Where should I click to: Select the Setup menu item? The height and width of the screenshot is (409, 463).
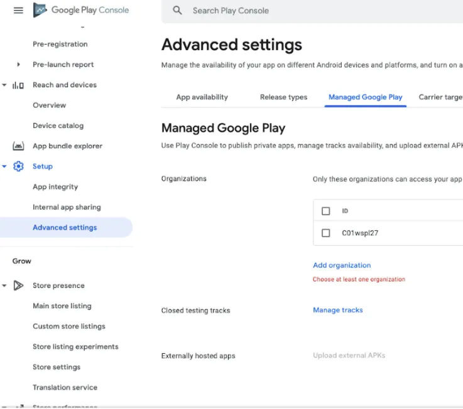pos(43,166)
